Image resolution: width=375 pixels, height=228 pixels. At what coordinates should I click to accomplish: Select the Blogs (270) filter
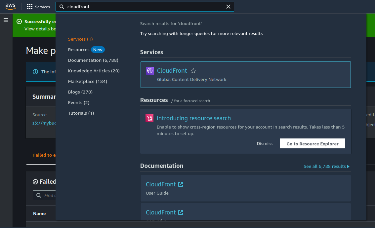point(80,92)
